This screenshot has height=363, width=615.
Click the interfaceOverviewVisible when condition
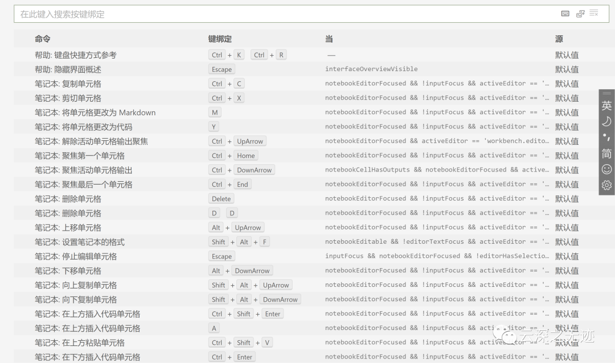[x=371, y=69]
